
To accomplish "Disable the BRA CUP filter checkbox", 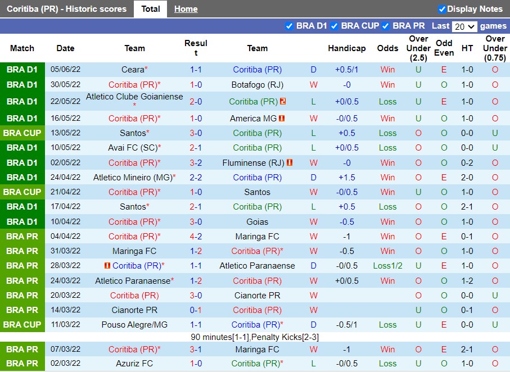I will (x=334, y=26).
